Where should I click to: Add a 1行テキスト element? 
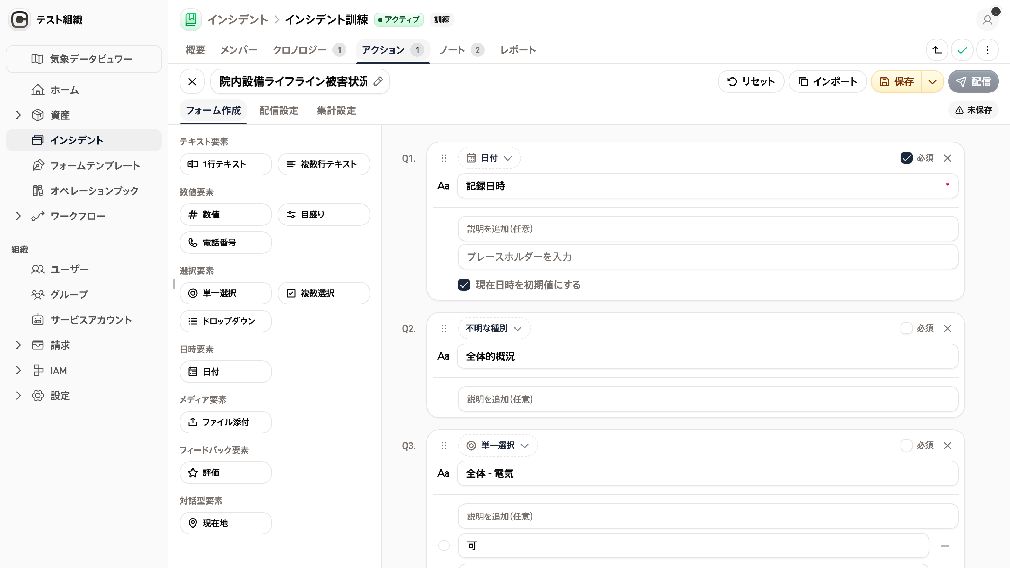pos(225,164)
